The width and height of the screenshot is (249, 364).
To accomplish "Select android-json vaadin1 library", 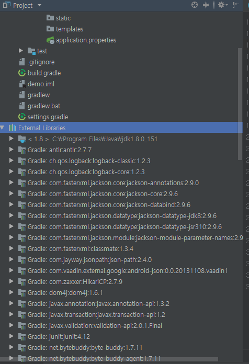I will point(128,271).
